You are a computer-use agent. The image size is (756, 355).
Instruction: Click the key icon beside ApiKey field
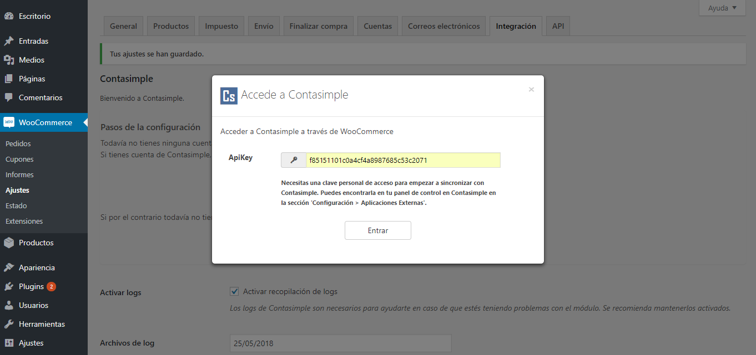[x=294, y=160]
